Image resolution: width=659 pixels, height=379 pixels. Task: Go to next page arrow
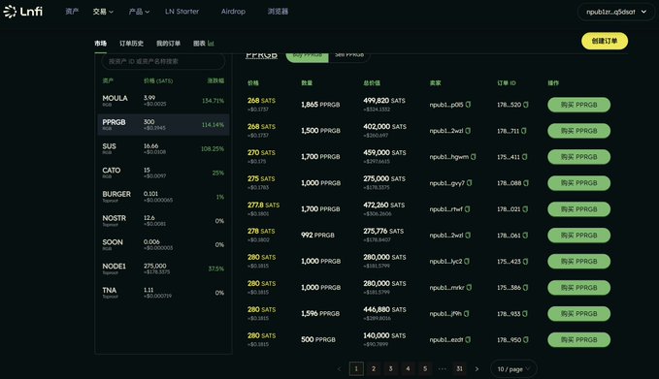tap(477, 369)
